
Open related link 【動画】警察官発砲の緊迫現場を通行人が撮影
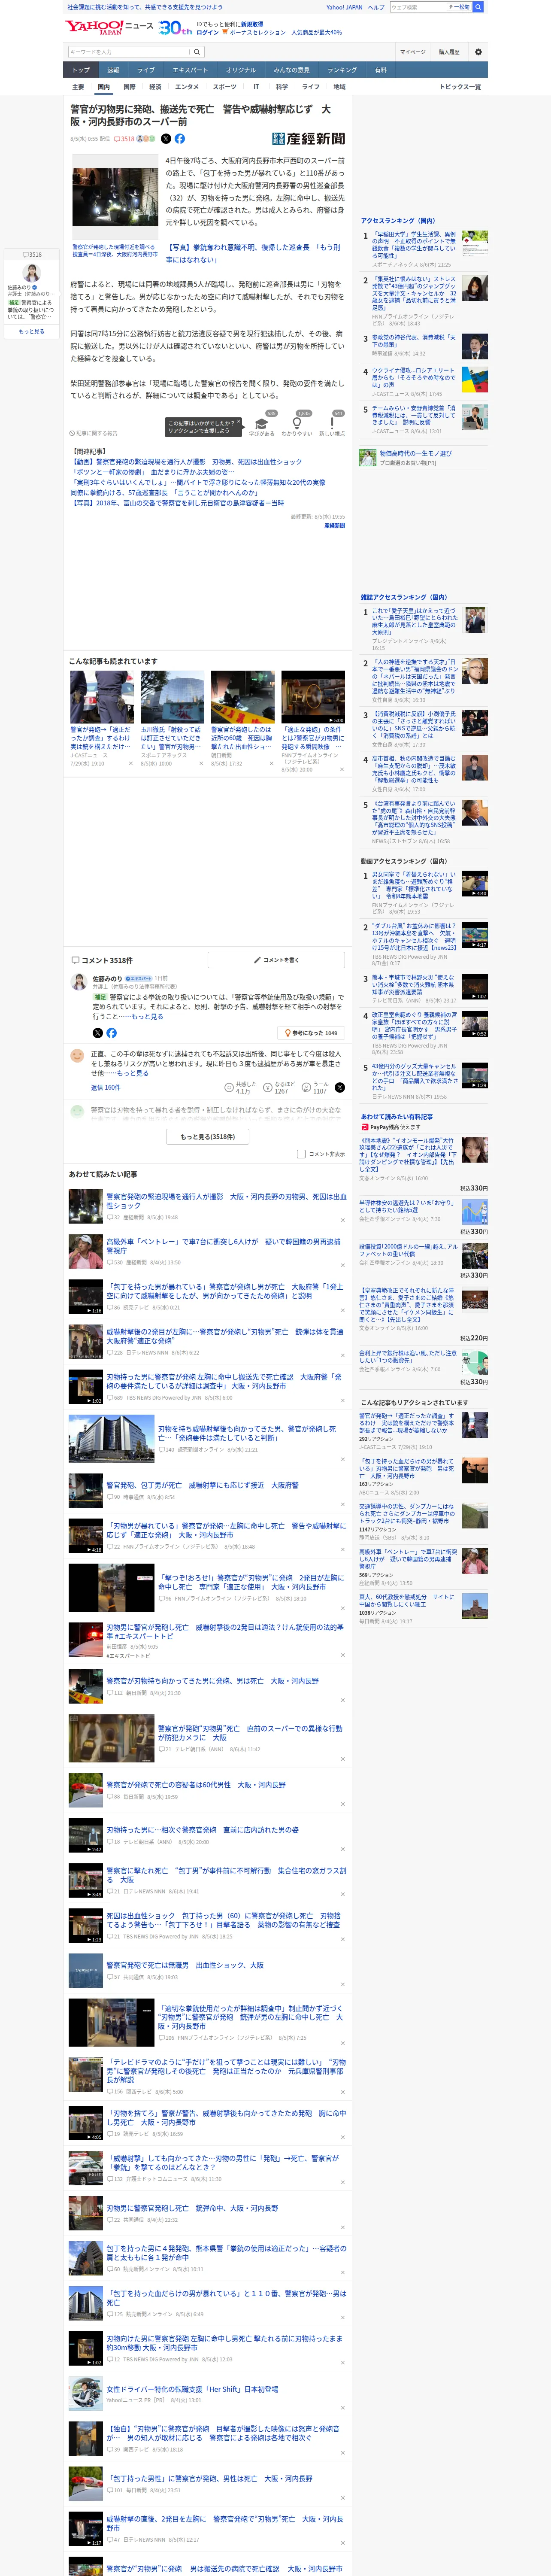(186, 462)
